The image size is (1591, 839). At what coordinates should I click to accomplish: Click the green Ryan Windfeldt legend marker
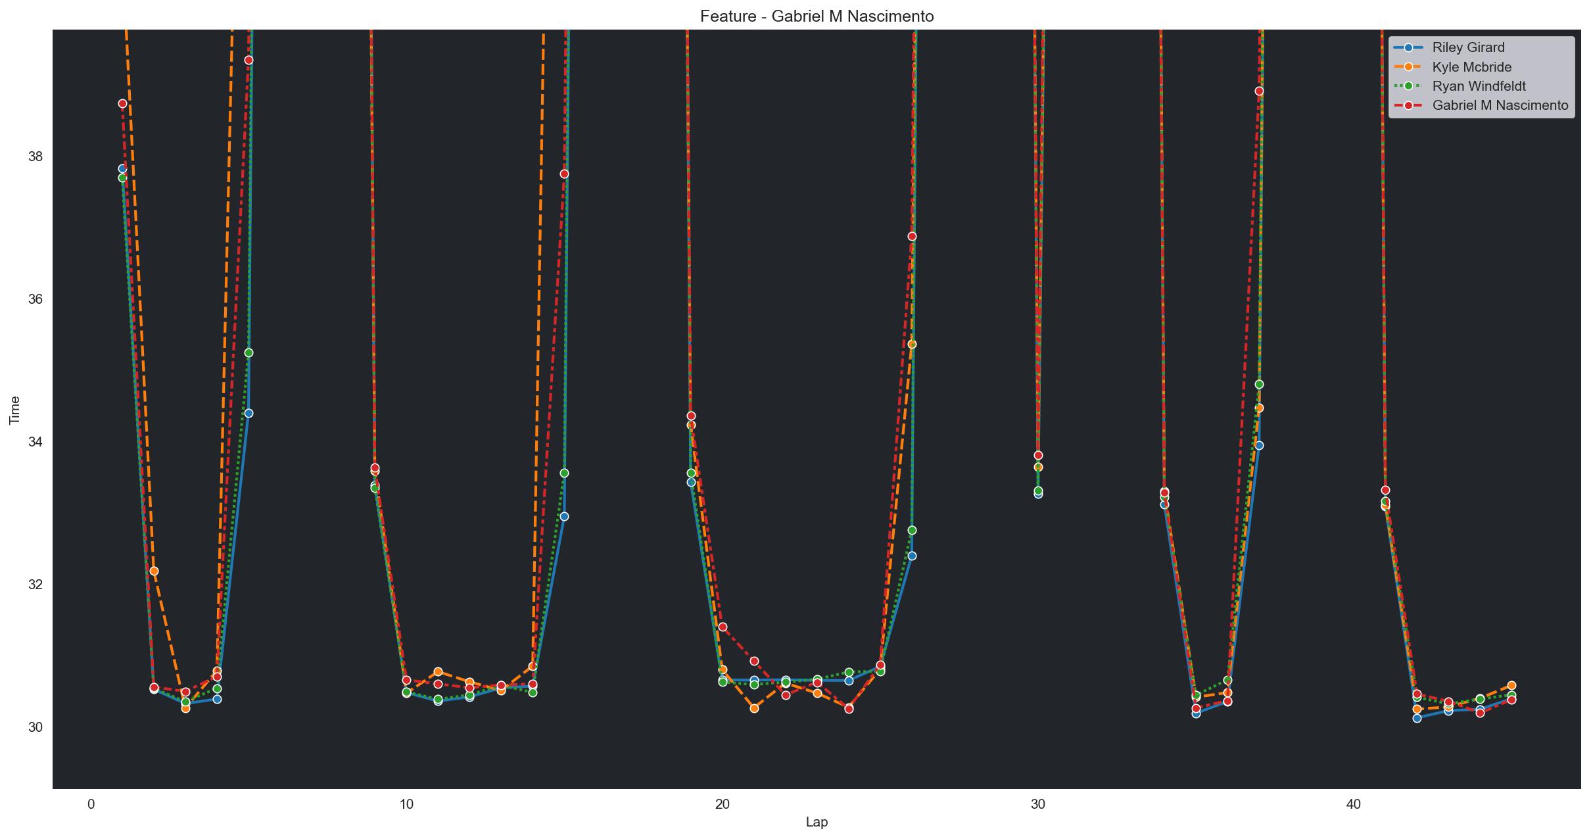tap(1408, 86)
